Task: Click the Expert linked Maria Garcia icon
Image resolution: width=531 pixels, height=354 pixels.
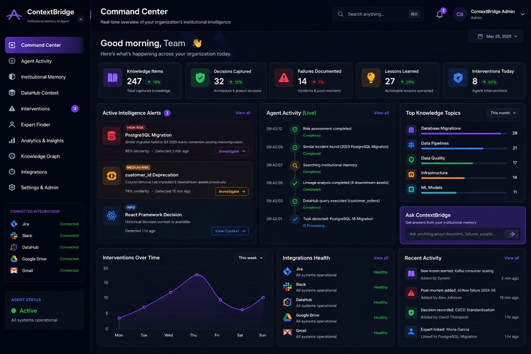Action: [x=411, y=332]
